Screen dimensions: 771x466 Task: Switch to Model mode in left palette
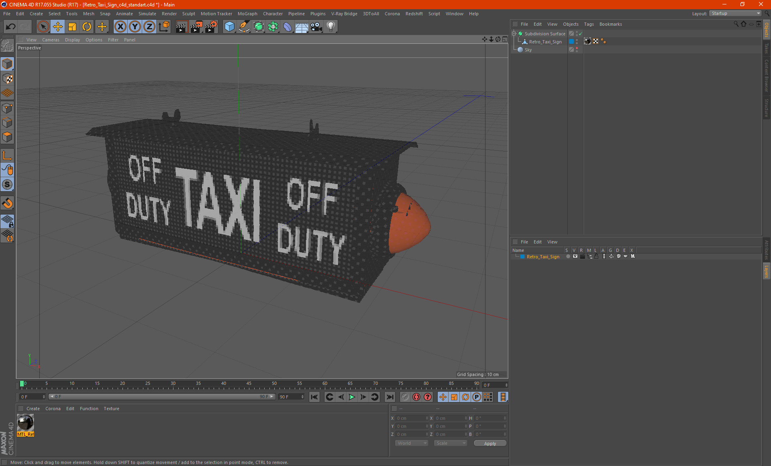[x=8, y=64]
